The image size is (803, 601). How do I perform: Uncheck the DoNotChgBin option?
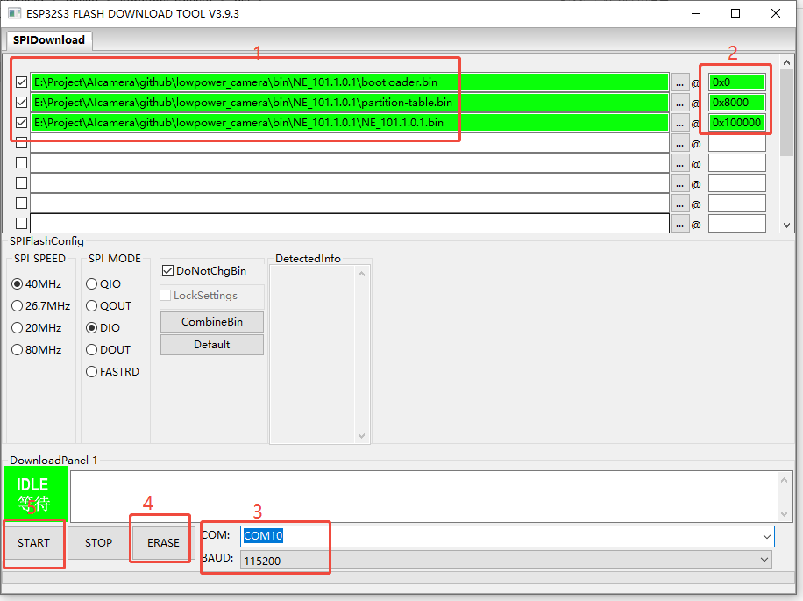167,270
